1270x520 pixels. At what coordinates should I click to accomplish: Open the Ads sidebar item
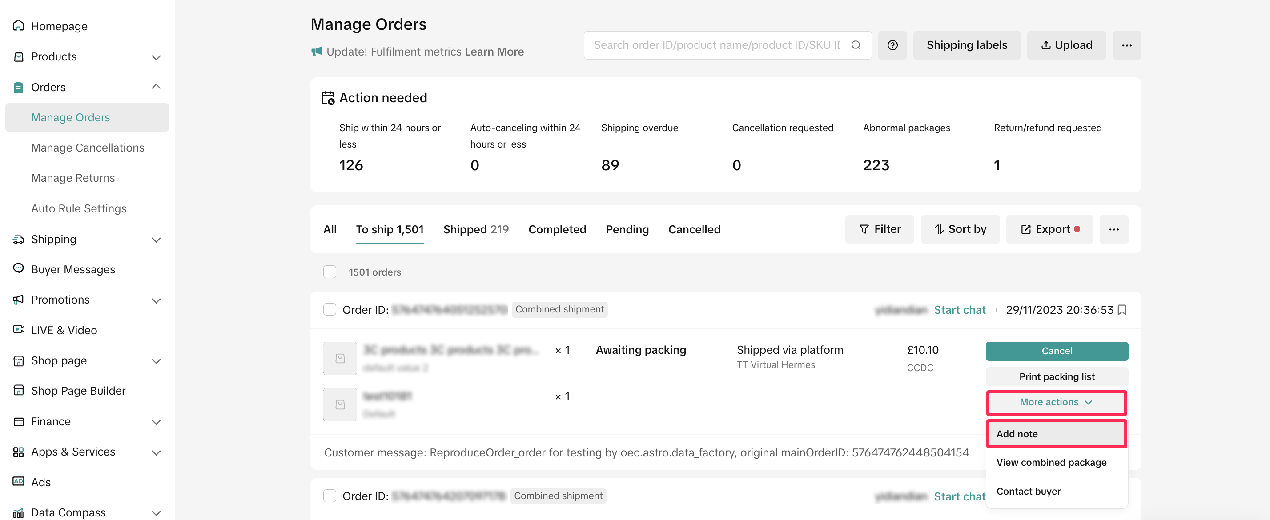40,481
